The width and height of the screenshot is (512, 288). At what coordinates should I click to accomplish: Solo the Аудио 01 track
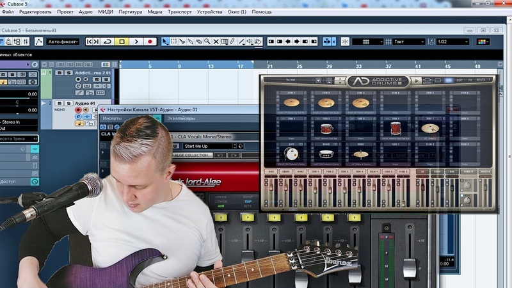[x=67, y=103]
